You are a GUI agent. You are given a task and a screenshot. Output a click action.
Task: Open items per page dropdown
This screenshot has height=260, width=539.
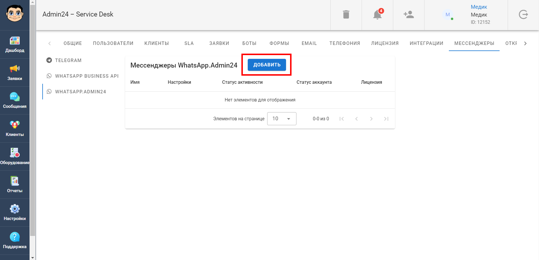point(282,119)
